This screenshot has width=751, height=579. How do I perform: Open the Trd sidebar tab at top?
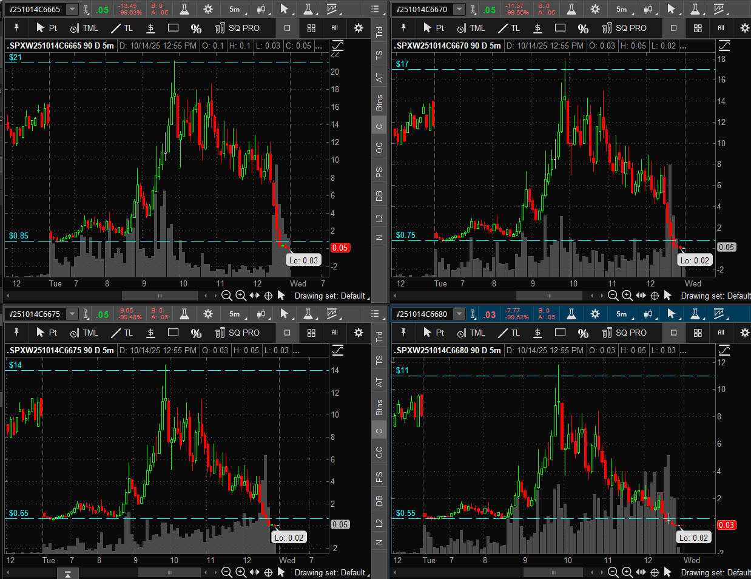(x=379, y=32)
